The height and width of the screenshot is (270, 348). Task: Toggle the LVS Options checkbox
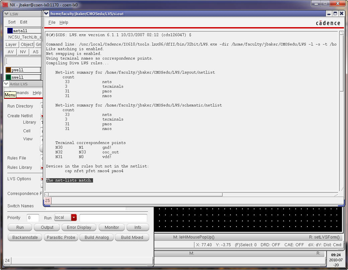(42, 179)
